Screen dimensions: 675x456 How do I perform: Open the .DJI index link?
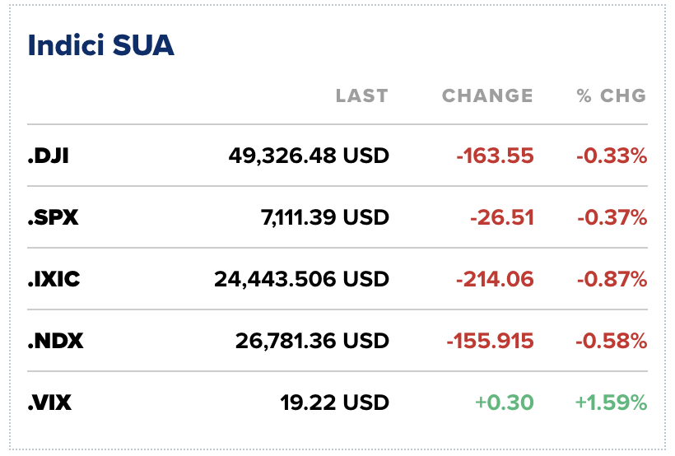[x=48, y=155]
